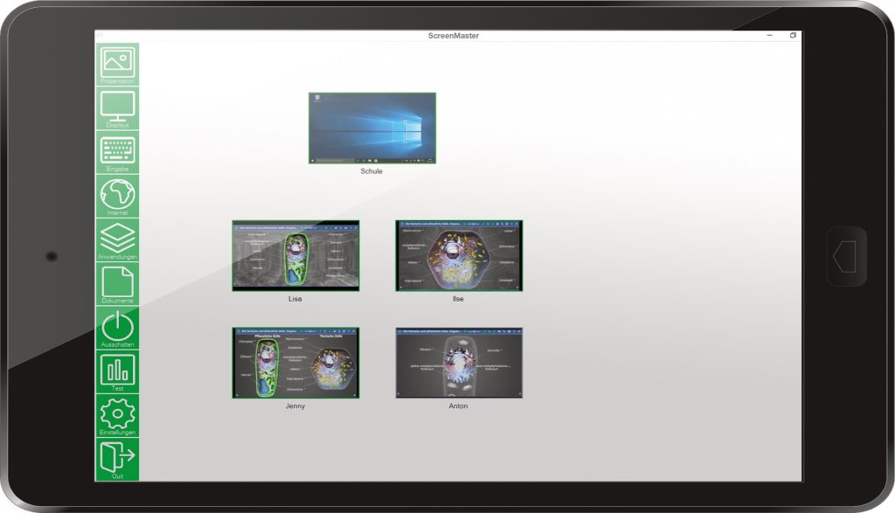Open the Eingabe keyboard icon
The height and width of the screenshot is (513, 895).
coord(117,152)
